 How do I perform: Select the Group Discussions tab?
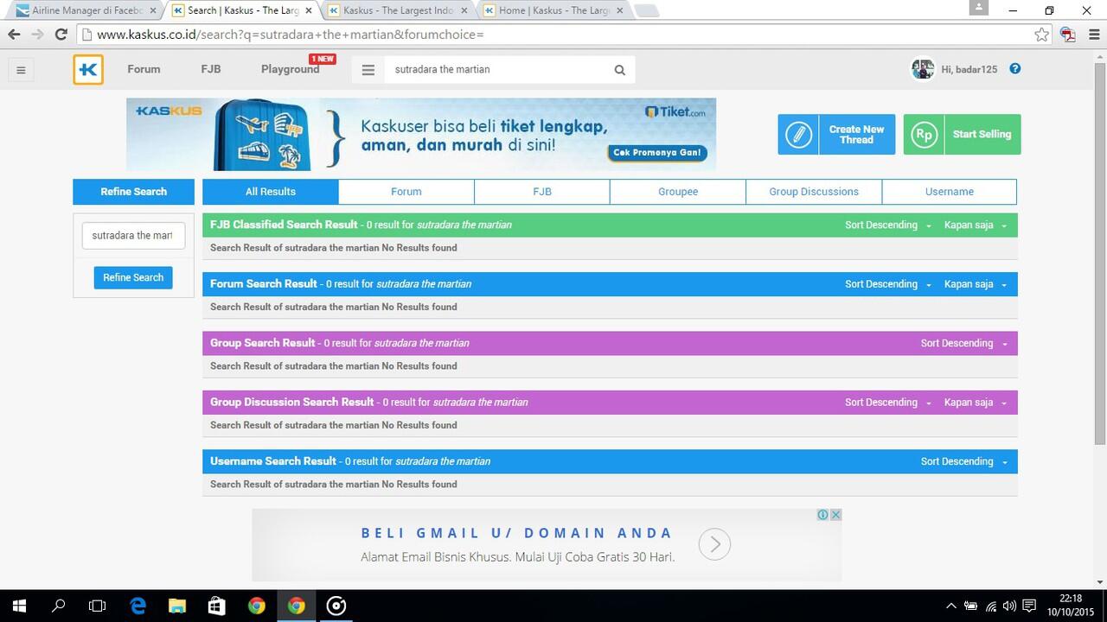click(x=814, y=192)
